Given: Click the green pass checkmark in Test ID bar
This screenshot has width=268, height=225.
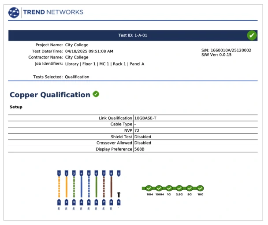Looking at the screenshot, I should point(252,36).
